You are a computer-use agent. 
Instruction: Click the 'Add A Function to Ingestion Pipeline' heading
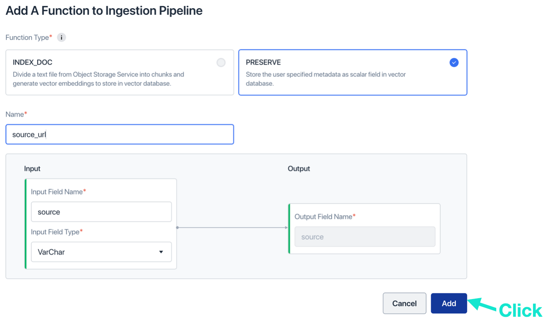coord(104,11)
